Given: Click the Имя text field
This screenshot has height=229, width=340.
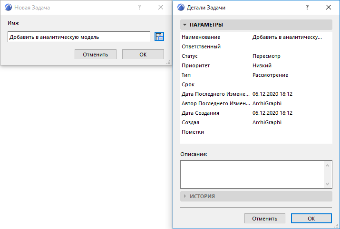Looking at the screenshot, I should pyautogui.click(x=79, y=37).
